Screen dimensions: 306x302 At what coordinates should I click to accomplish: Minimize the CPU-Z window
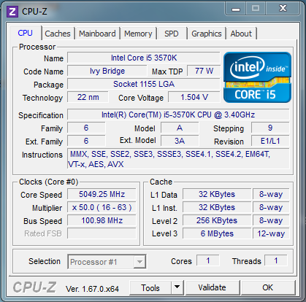[236, 9]
